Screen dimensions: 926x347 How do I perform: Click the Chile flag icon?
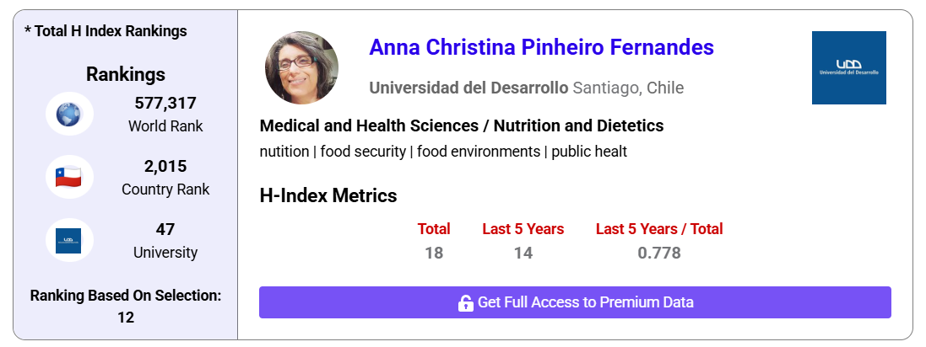pyautogui.click(x=69, y=177)
